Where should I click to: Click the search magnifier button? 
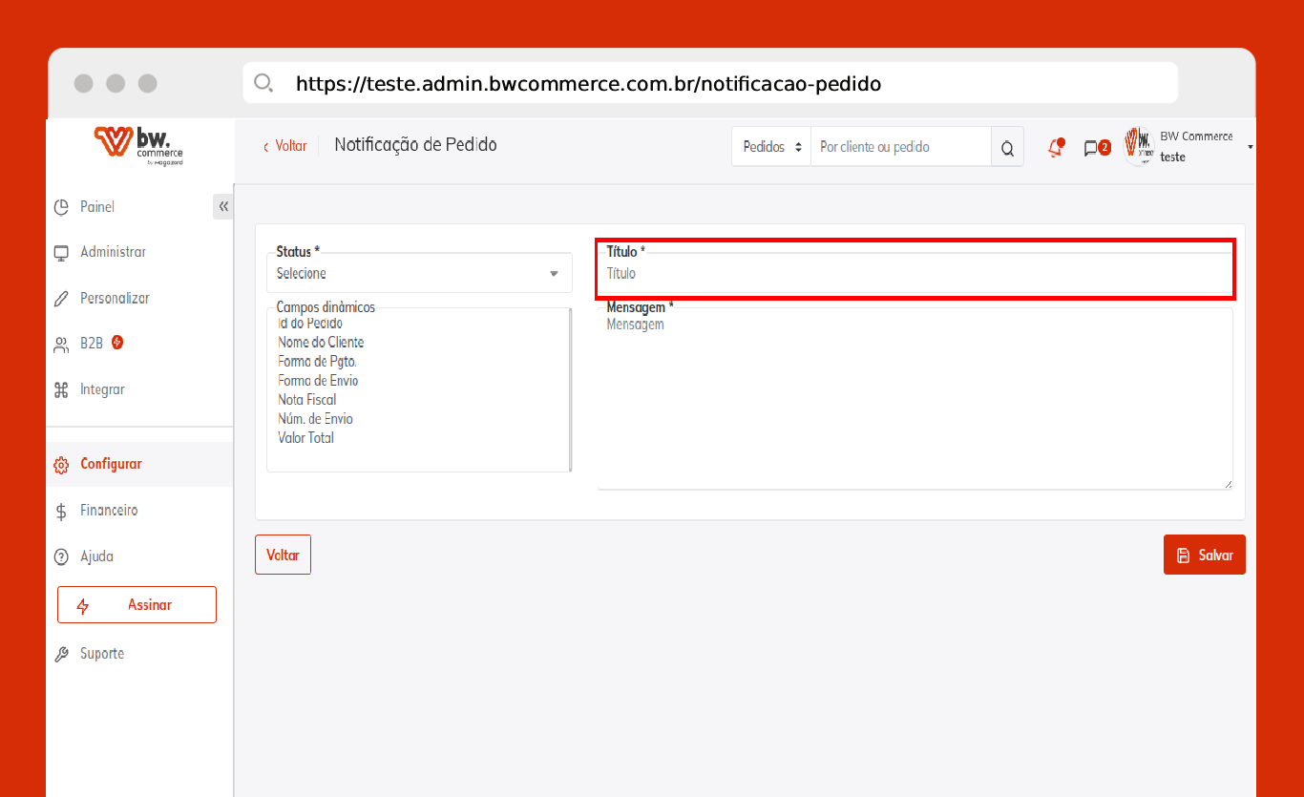[1007, 147]
